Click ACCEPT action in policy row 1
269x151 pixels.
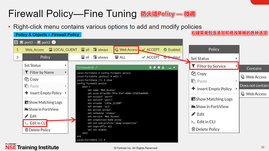point(151,50)
